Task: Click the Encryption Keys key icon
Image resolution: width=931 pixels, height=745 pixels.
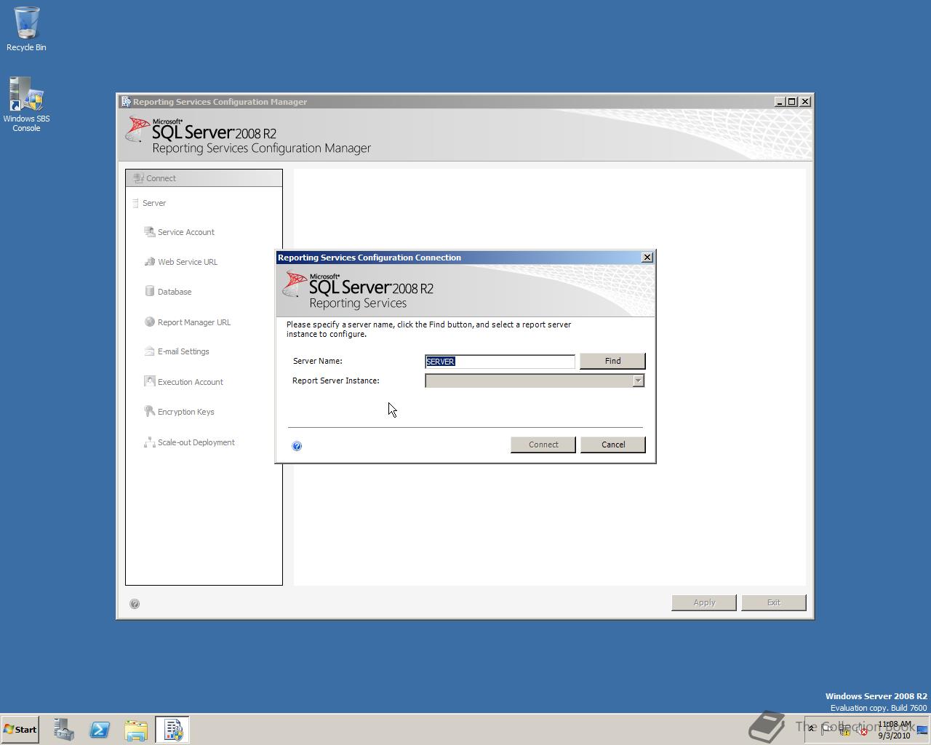Action: (150, 412)
